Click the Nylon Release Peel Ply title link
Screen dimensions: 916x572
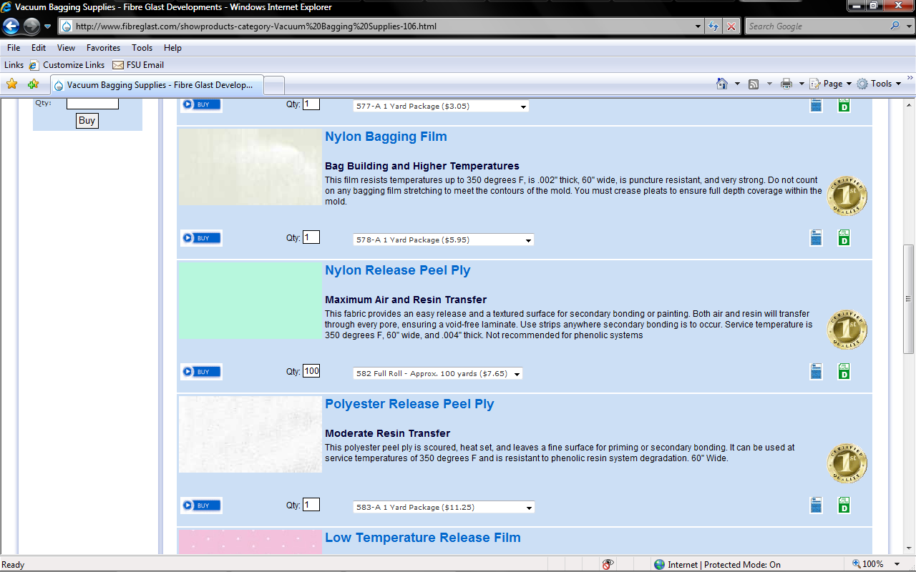click(398, 270)
